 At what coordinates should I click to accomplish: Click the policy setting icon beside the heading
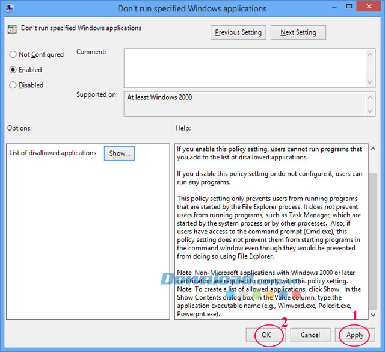(x=12, y=29)
